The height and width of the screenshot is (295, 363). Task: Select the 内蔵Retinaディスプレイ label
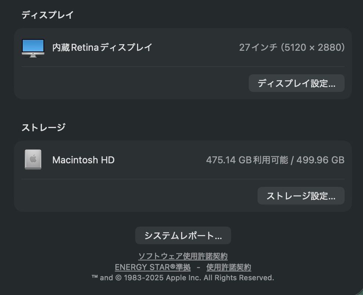102,47
